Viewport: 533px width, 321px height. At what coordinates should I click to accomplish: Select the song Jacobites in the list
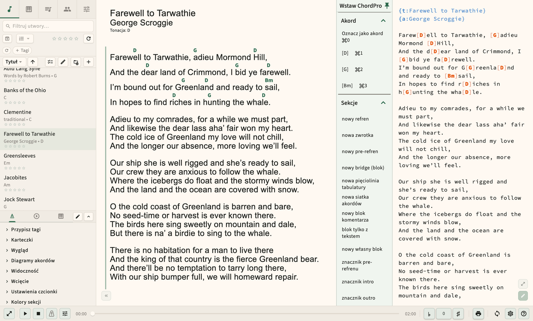[x=48, y=183]
